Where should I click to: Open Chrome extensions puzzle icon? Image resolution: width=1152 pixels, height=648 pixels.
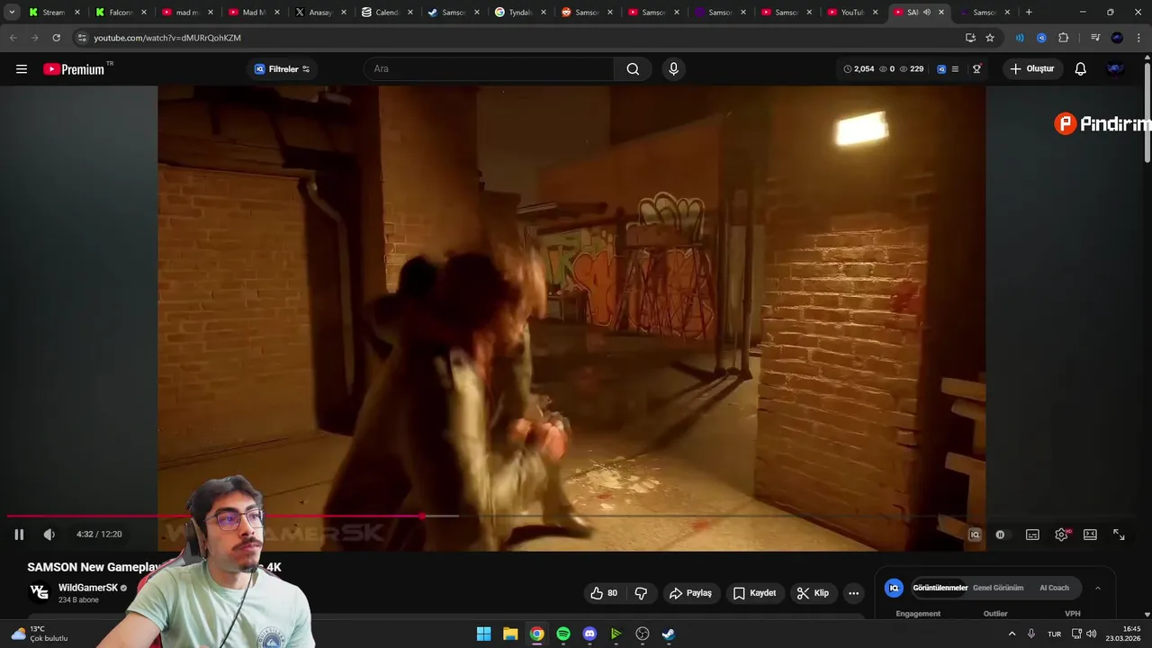pos(1064,38)
